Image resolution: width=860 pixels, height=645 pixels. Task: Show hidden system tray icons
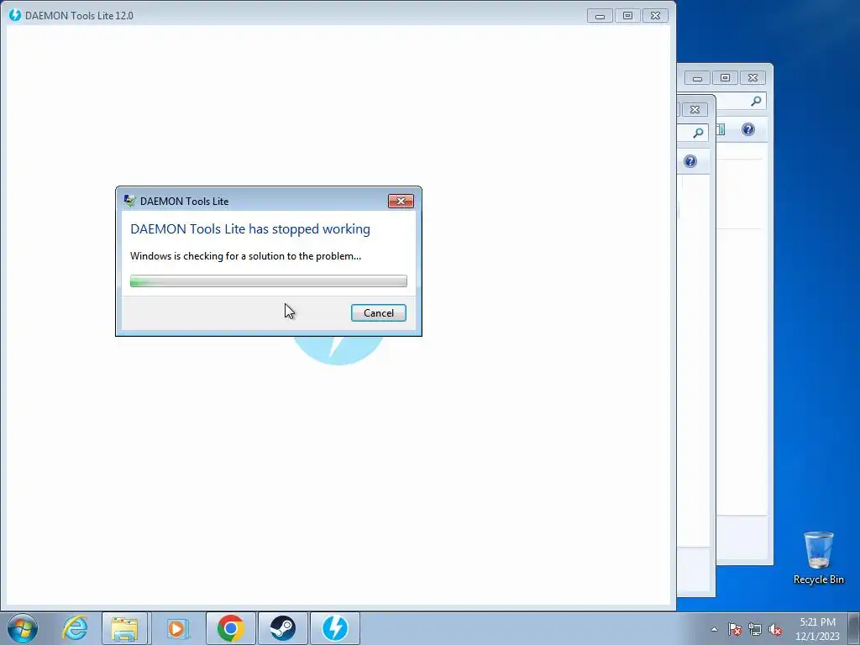click(714, 629)
